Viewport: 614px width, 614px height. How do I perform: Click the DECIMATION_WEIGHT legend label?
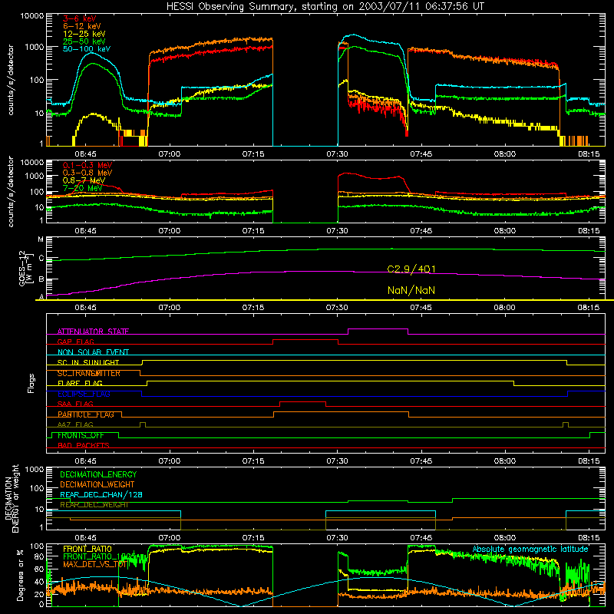97,484
